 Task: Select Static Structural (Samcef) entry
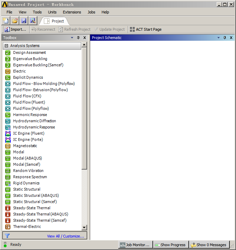35,202
